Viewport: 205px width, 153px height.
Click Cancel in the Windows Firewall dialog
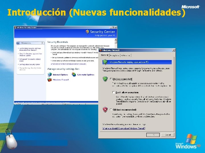[168, 135]
